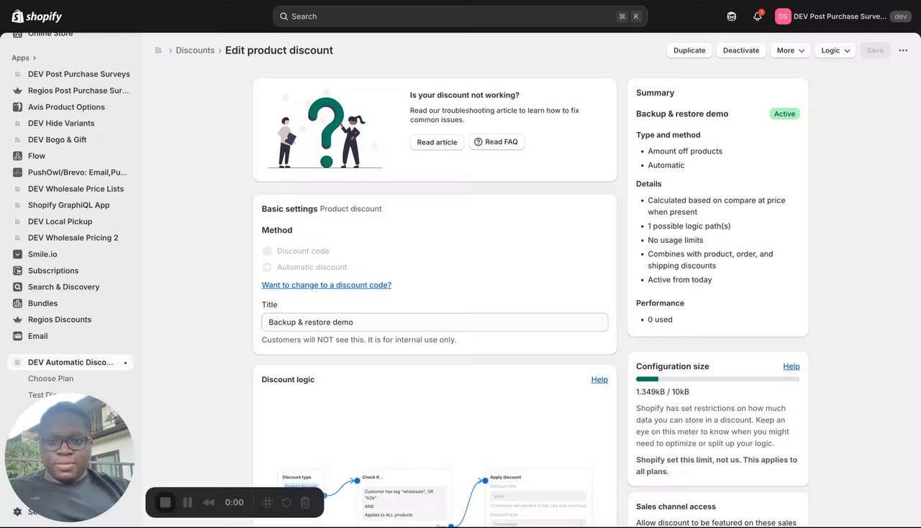Click the Active status badge
The image size is (921, 528).
tap(784, 114)
